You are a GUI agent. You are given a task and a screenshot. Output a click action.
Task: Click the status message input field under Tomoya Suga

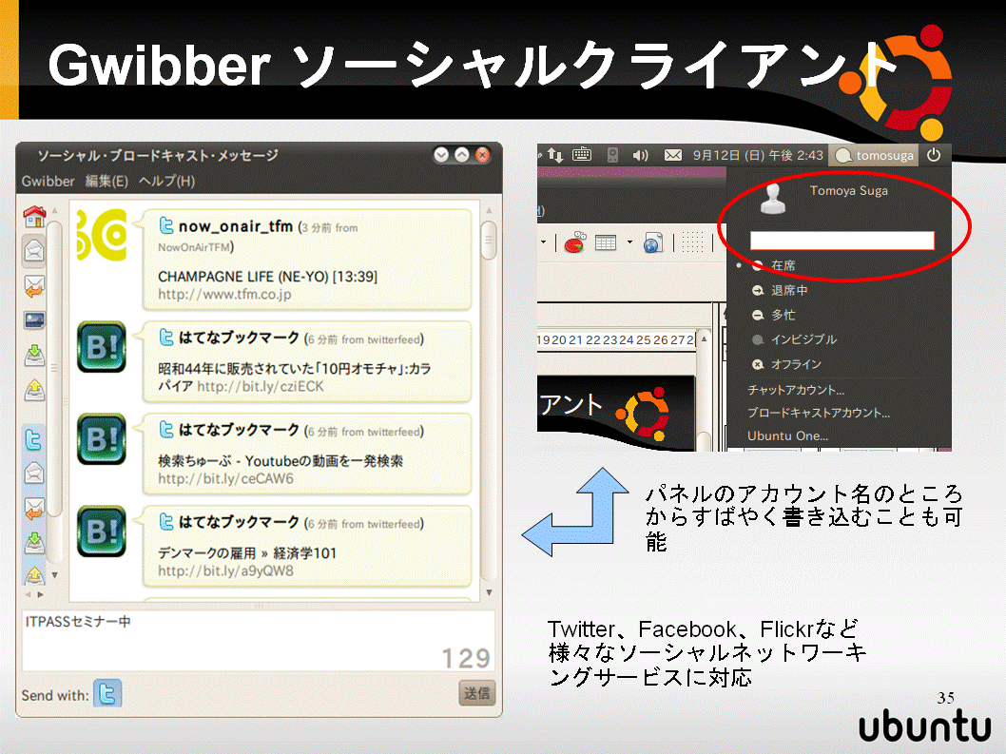pyautogui.click(x=842, y=241)
